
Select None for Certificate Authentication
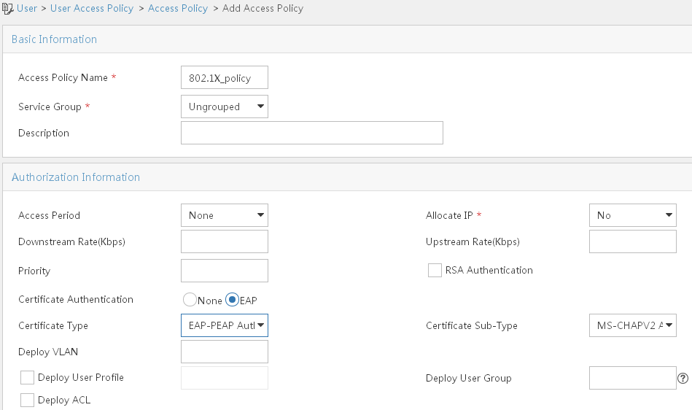tap(190, 300)
